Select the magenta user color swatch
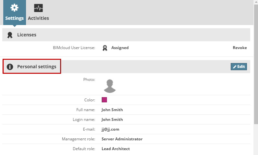 [104, 100]
